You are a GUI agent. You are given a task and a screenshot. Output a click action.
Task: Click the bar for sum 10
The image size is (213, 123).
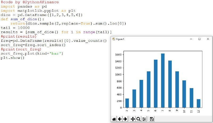click(184, 94)
